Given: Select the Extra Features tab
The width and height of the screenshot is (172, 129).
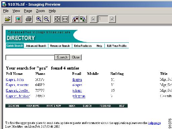Looking at the screenshot, I should click(x=83, y=46).
